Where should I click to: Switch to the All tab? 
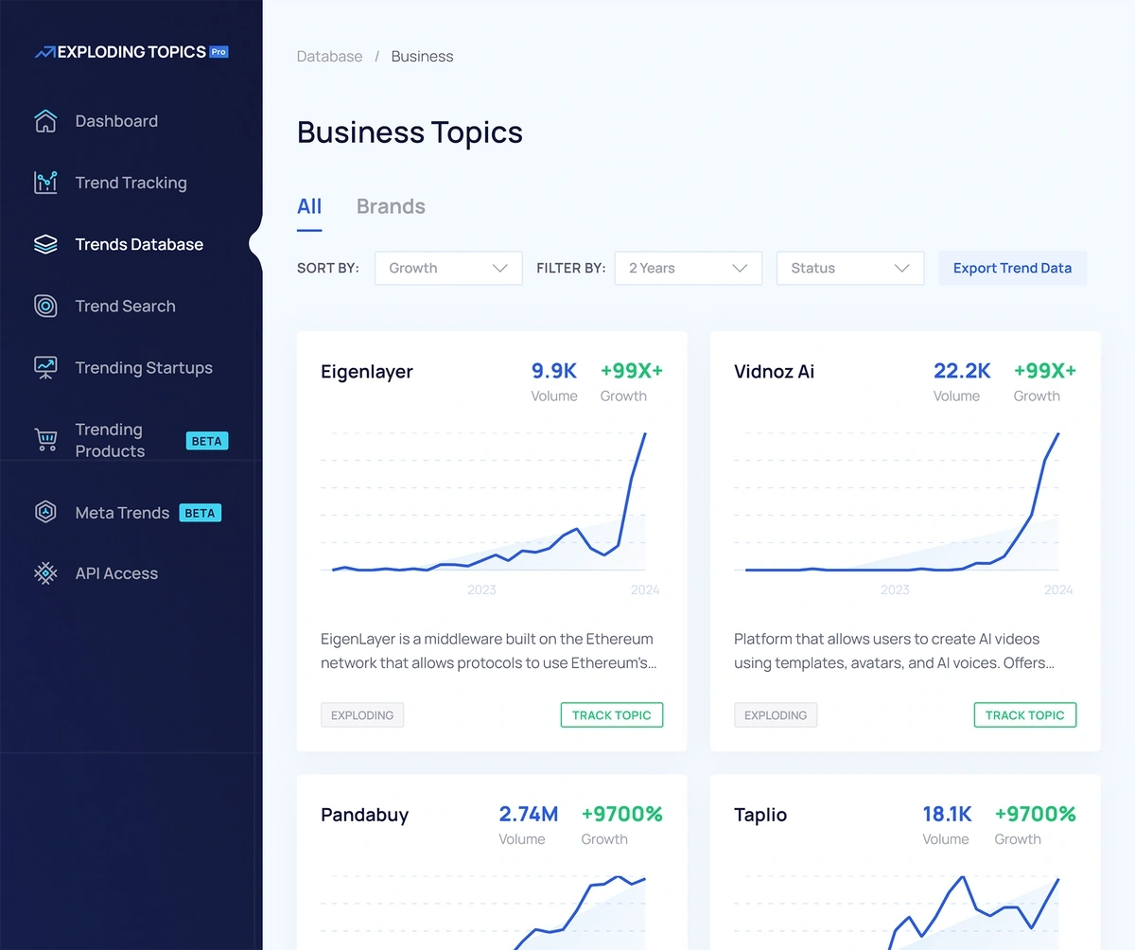click(x=309, y=206)
